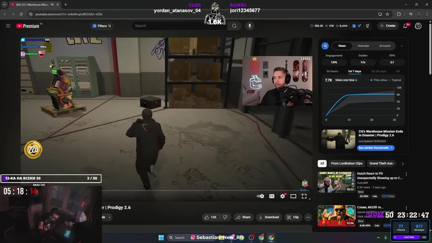The width and height of the screenshot is (432, 243).
Task: Click the address bar URL
Action: point(69,14)
